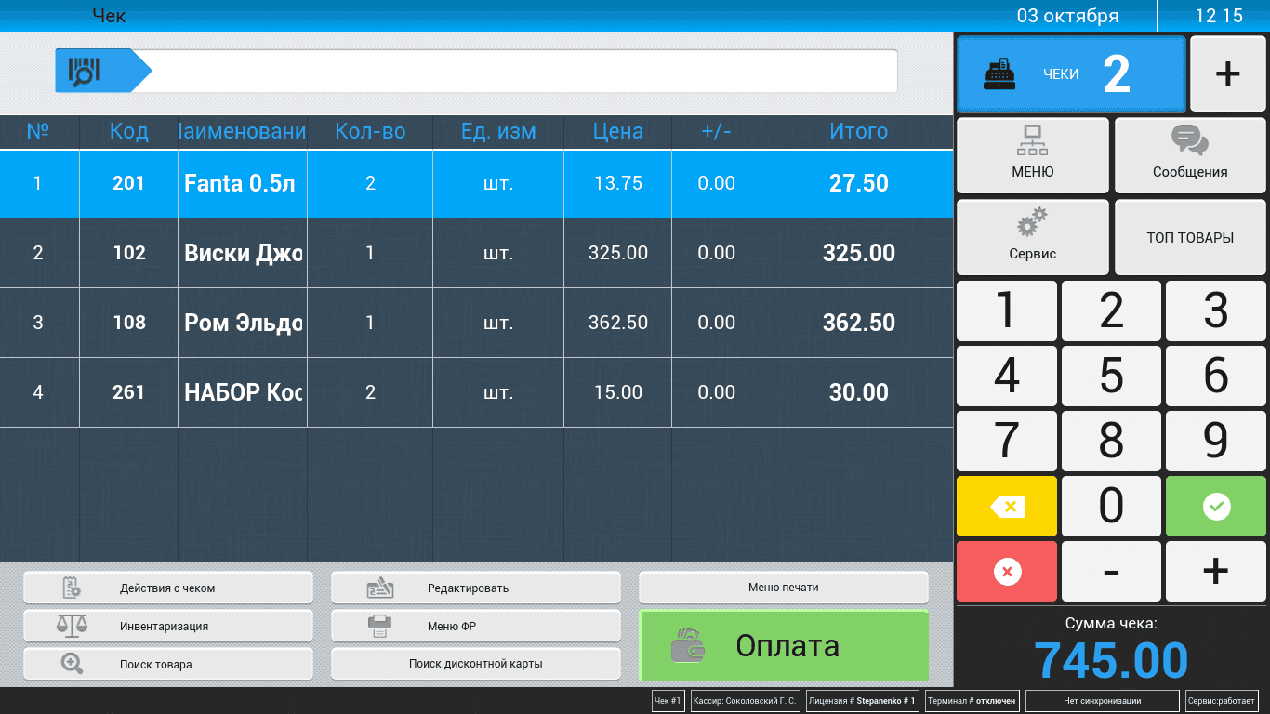Image resolution: width=1270 pixels, height=714 pixels.
Task: Click code 108 cell
Action: (128, 323)
